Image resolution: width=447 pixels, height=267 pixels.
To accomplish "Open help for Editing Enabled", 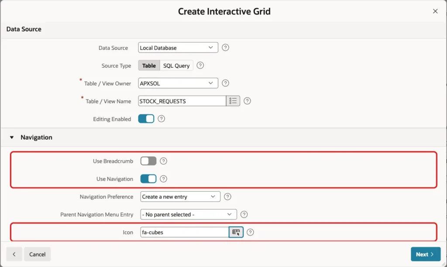I will [x=162, y=119].
